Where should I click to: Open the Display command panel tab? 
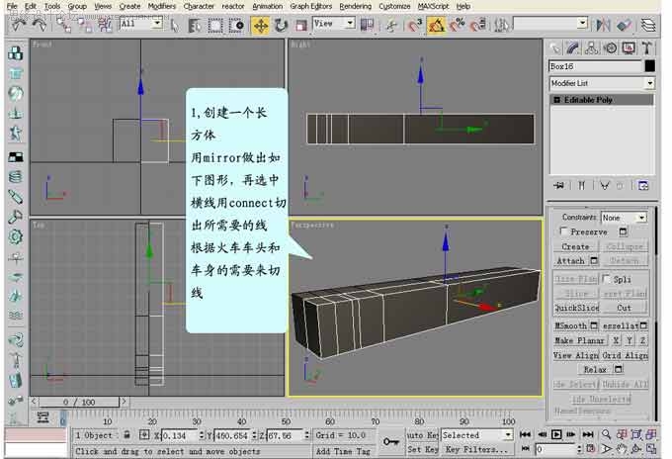click(629, 48)
